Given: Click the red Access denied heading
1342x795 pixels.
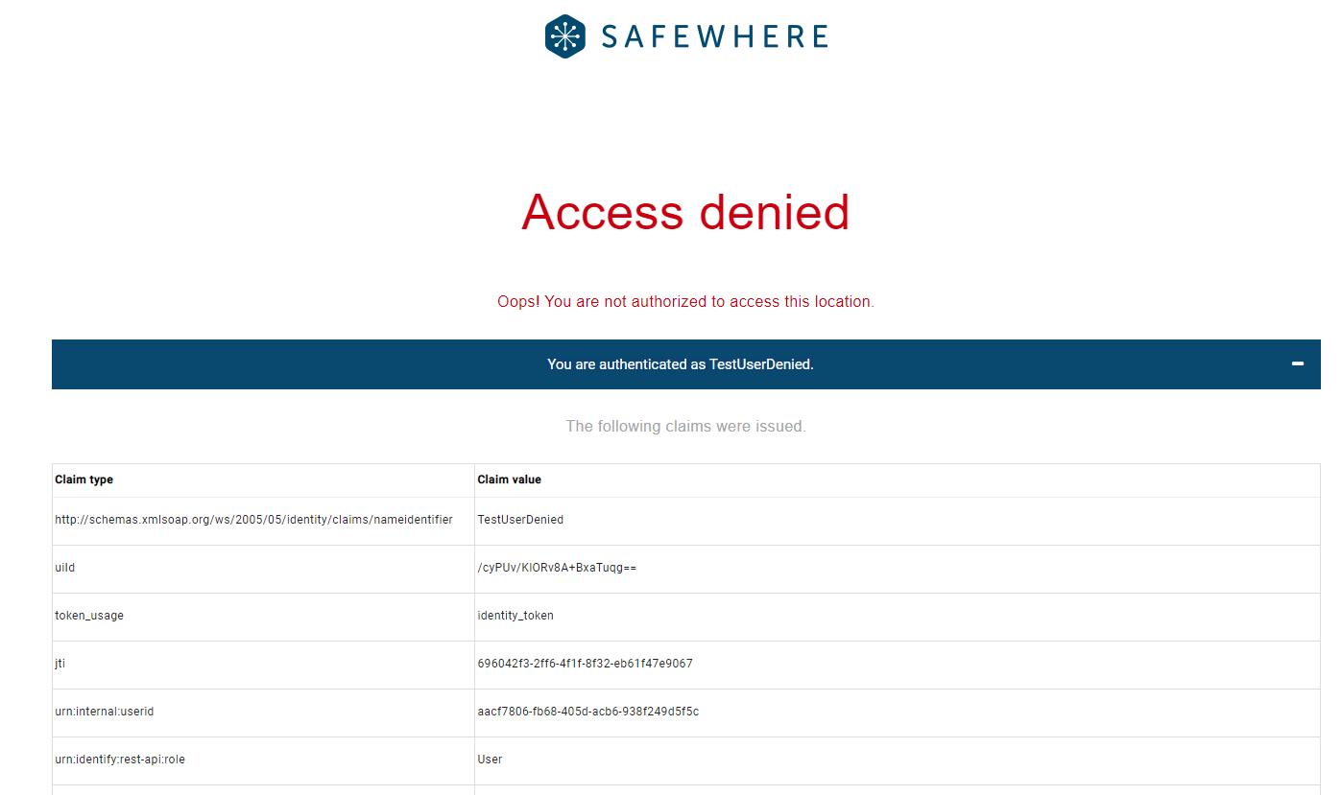Looking at the screenshot, I should [x=685, y=212].
